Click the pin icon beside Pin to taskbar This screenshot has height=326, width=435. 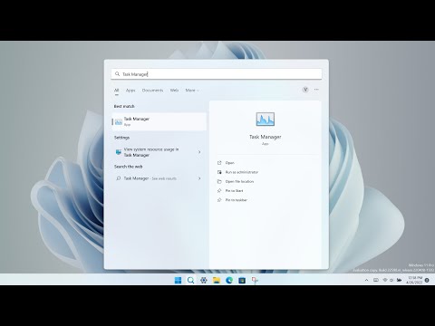coord(219,200)
